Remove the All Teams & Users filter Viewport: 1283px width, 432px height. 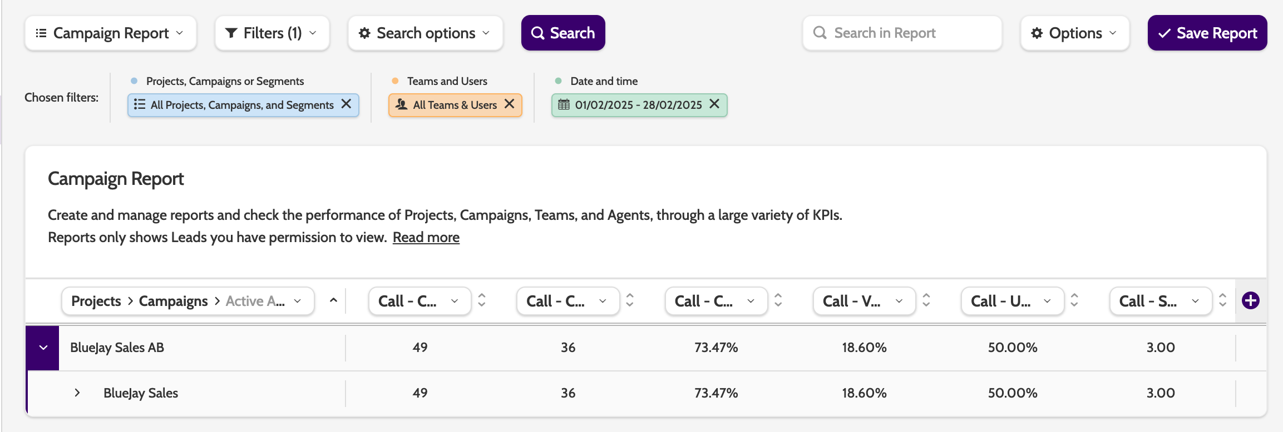click(x=509, y=104)
